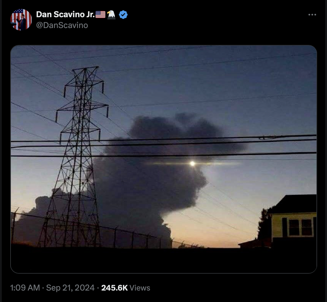Select the Sep 21, 2024 date text

point(70,288)
